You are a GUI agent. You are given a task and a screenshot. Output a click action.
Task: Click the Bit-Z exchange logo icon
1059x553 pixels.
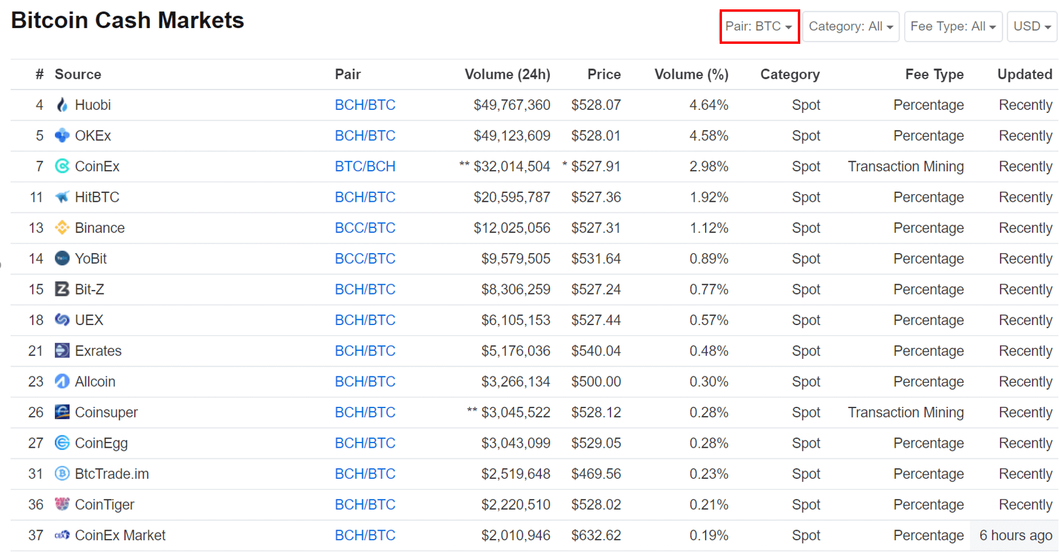pos(62,289)
